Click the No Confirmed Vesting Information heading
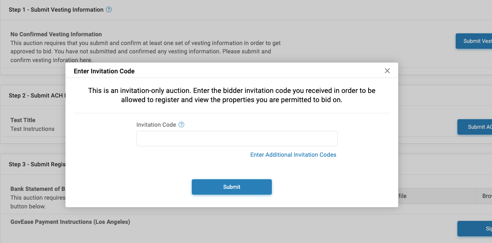Viewport: 492px width, 243px height. coord(56,34)
